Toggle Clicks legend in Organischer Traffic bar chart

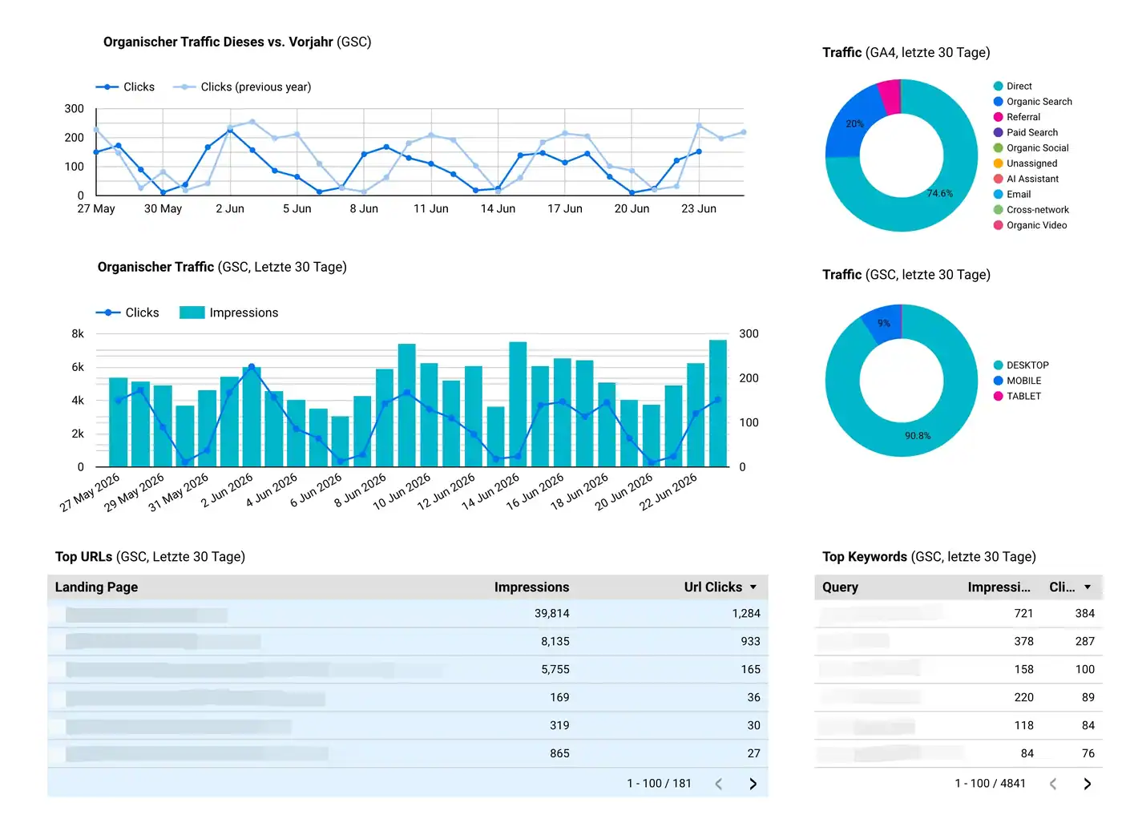[127, 313]
